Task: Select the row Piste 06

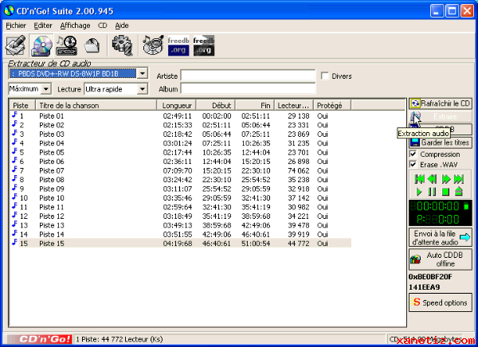Action: point(181,162)
